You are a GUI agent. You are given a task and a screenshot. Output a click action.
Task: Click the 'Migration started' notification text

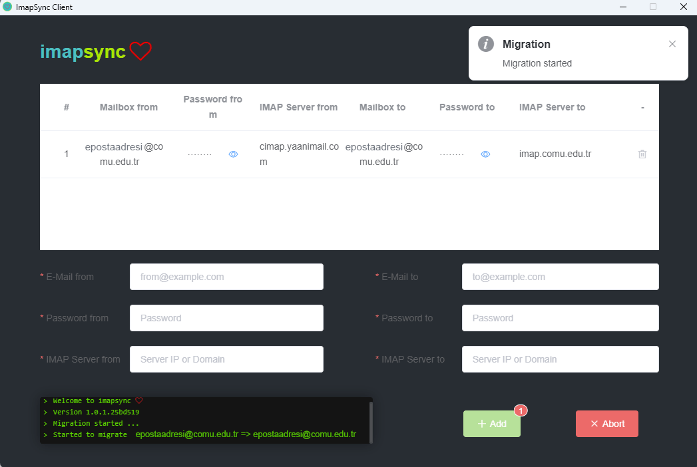point(537,63)
